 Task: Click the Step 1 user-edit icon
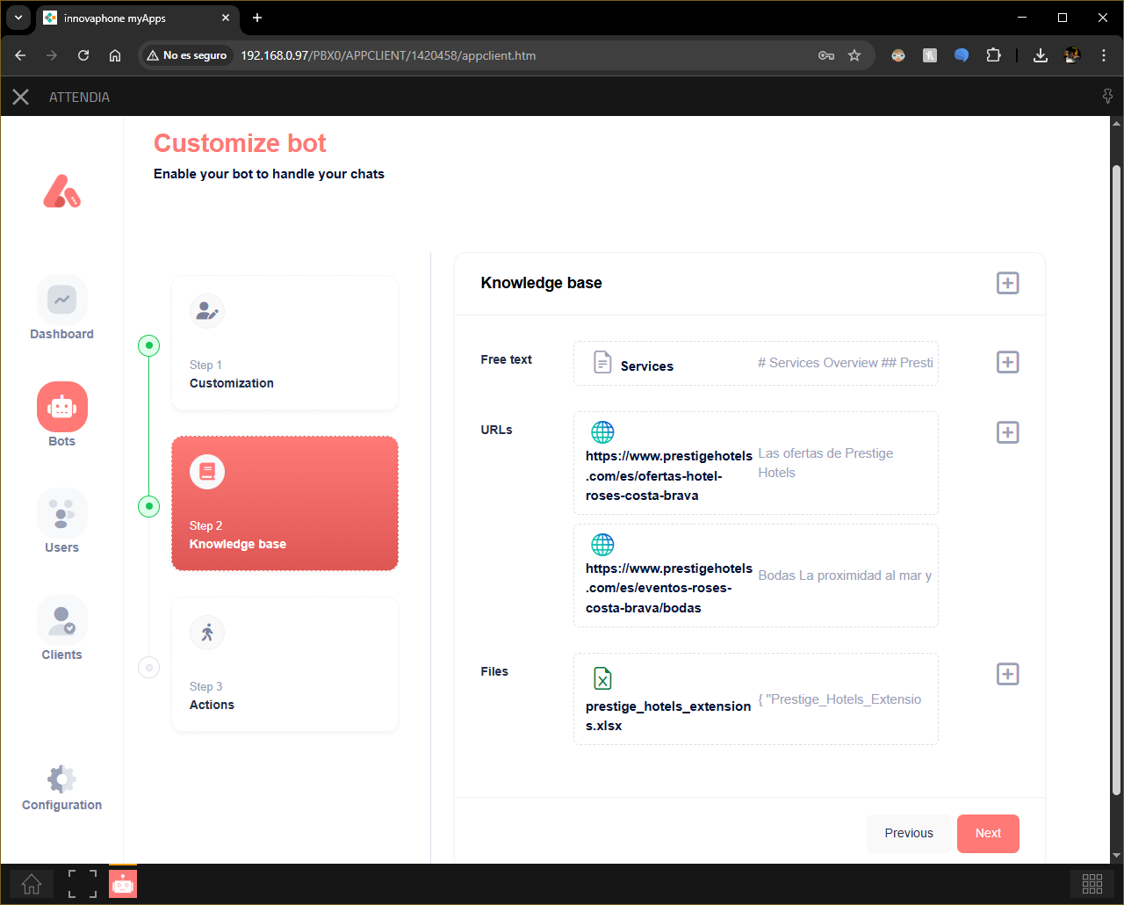pyautogui.click(x=207, y=311)
